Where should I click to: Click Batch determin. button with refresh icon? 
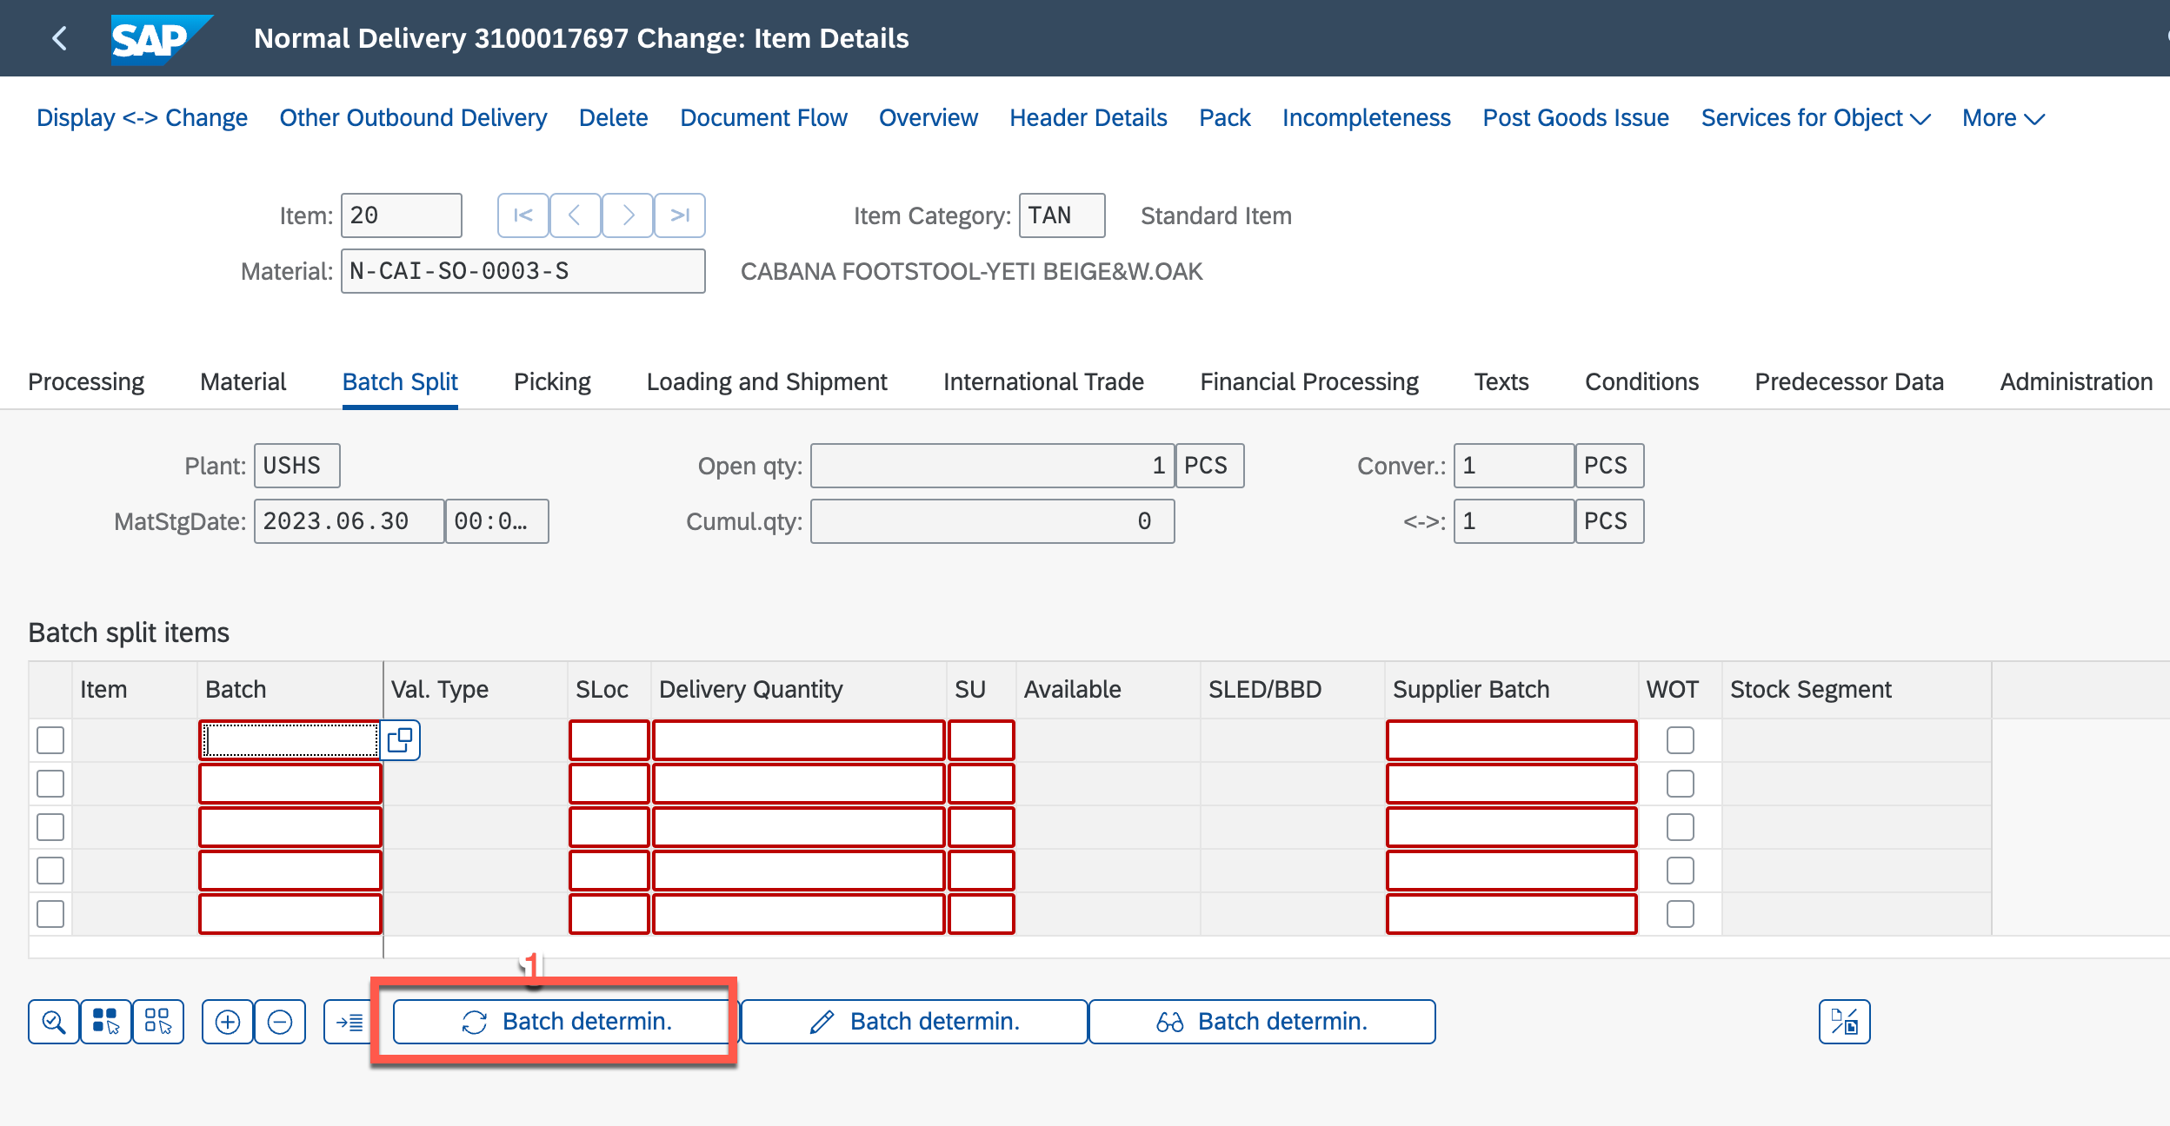pos(562,1022)
